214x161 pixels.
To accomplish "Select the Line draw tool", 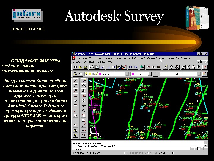I will 75,81.
